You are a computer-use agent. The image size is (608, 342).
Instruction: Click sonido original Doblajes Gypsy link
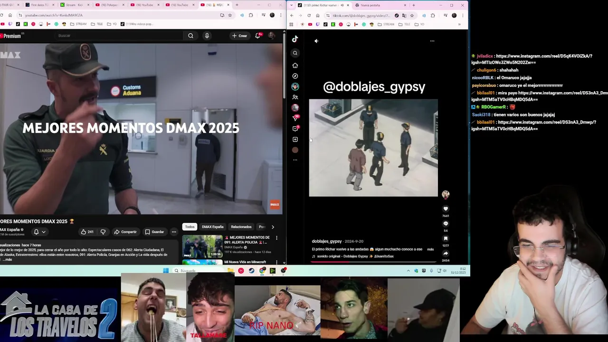352,256
